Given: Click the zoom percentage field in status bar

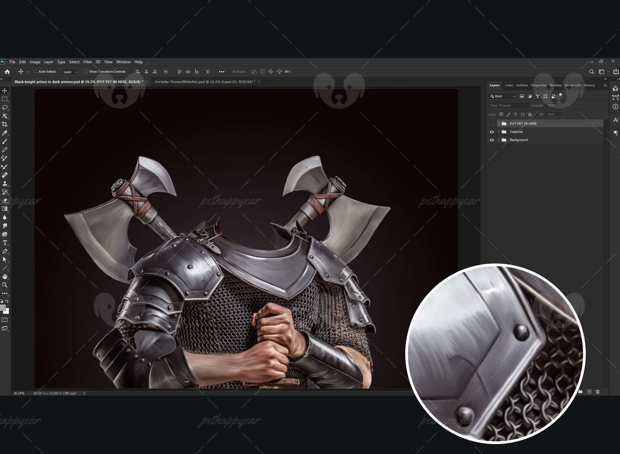Looking at the screenshot, I should click(19, 393).
